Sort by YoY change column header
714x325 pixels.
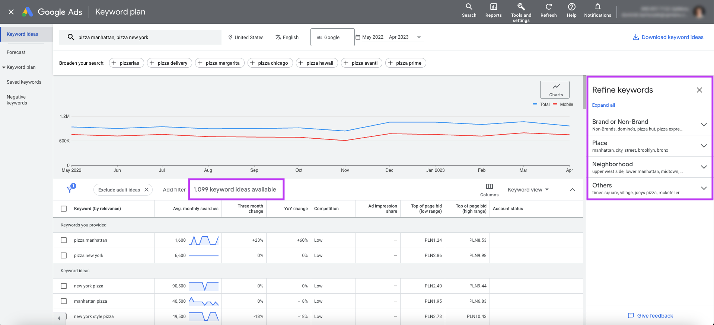(x=296, y=209)
